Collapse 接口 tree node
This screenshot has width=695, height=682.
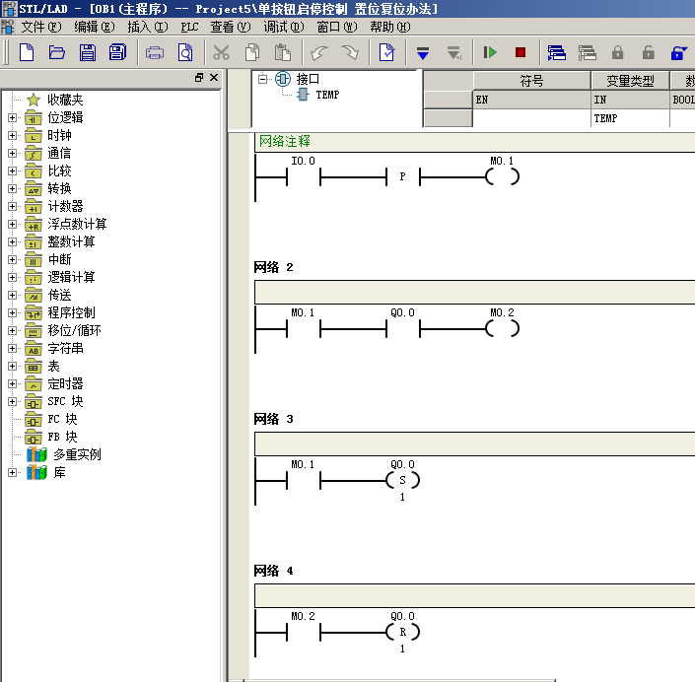point(263,79)
